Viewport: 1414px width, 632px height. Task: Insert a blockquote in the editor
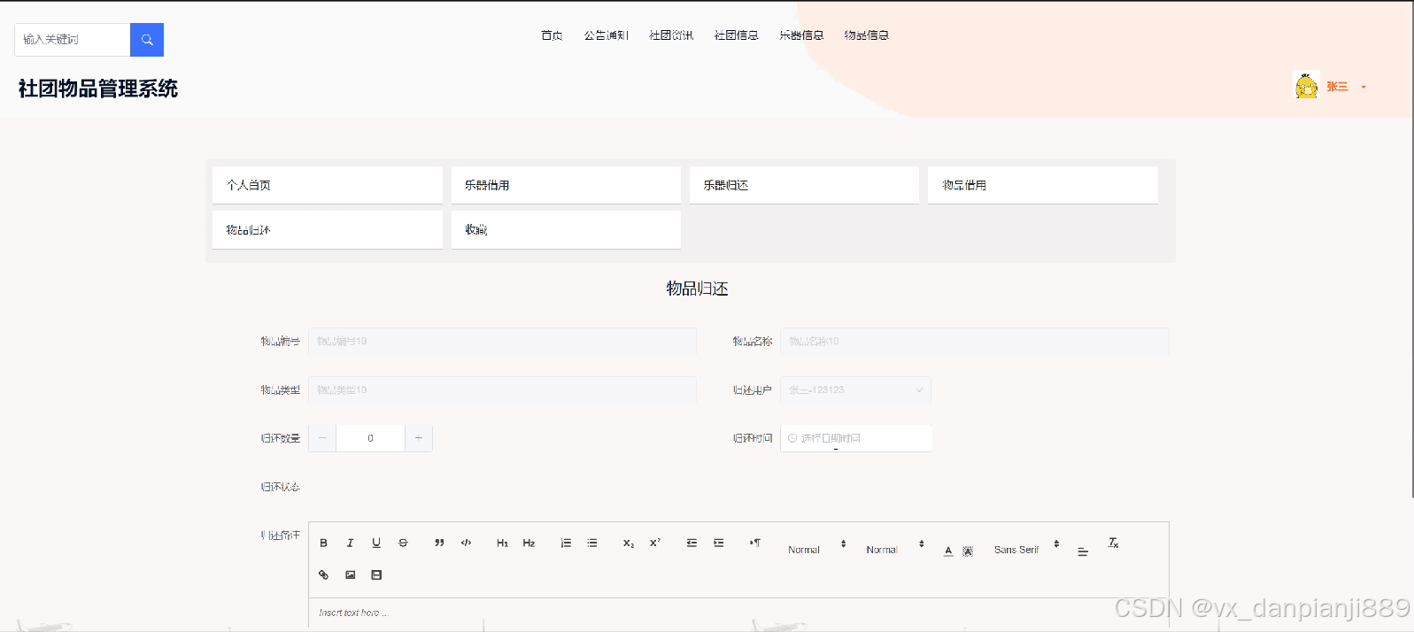point(439,543)
